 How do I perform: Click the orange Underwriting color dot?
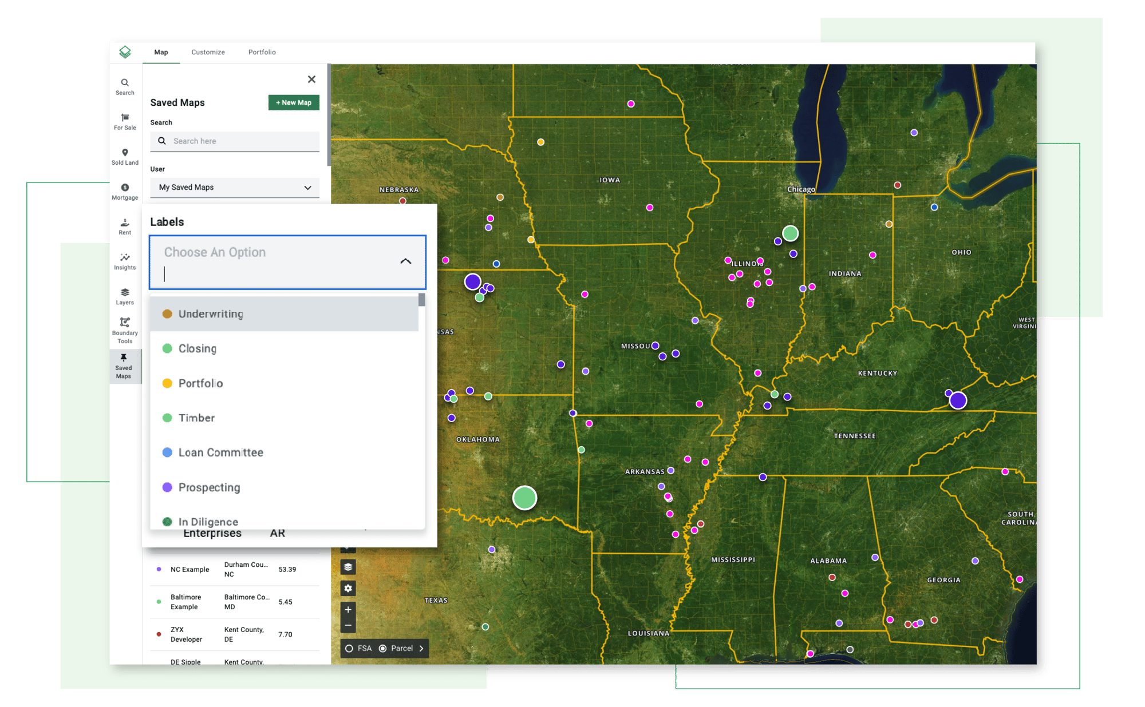pos(167,314)
